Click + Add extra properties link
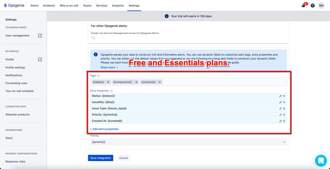 click(x=104, y=129)
